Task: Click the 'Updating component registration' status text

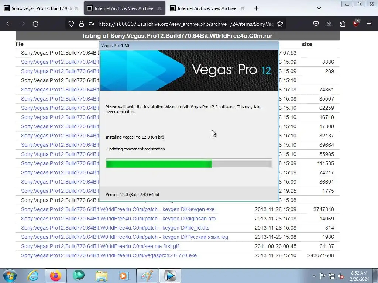Action: (136, 149)
